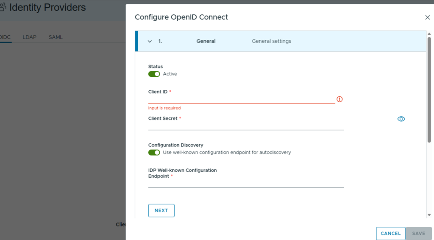
Task: Close the Configure OpenID Connect dialog
Action: (x=427, y=17)
